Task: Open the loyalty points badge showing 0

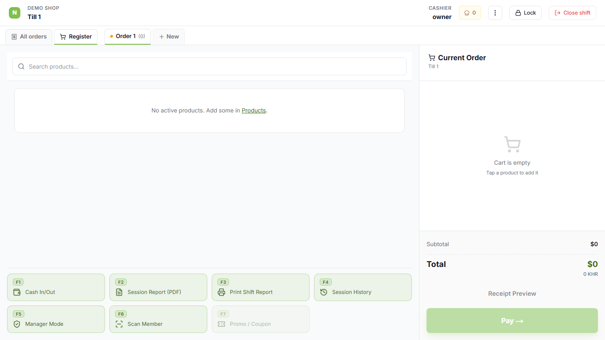Action: pyautogui.click(x=470, y=13)
